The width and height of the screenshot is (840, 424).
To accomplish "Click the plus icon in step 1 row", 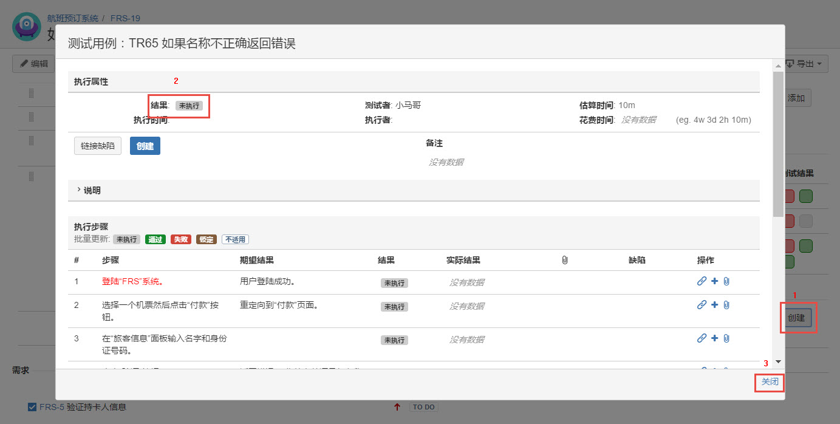I will click(714, 281).
